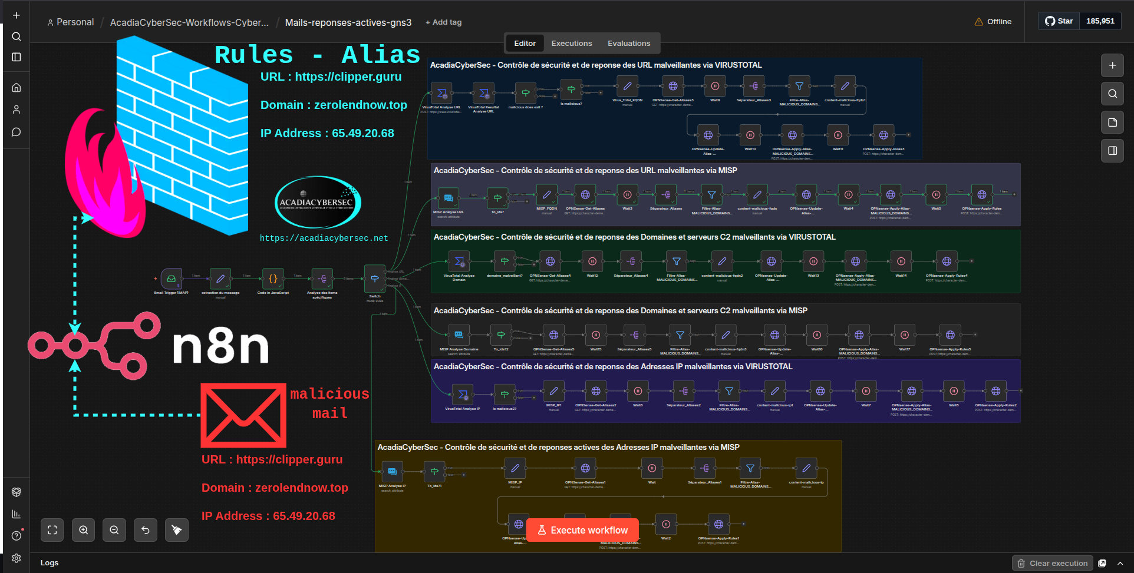Select the OPNsense-Apply-Rules3 node
The image size is (1134, 573).
pos(884,135)
